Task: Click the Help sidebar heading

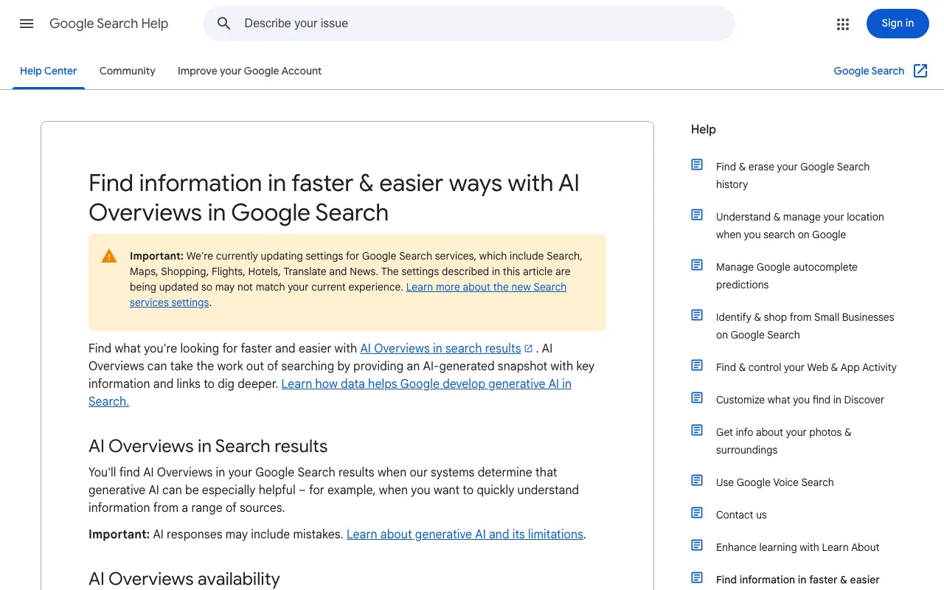Action: coord(704,129)
